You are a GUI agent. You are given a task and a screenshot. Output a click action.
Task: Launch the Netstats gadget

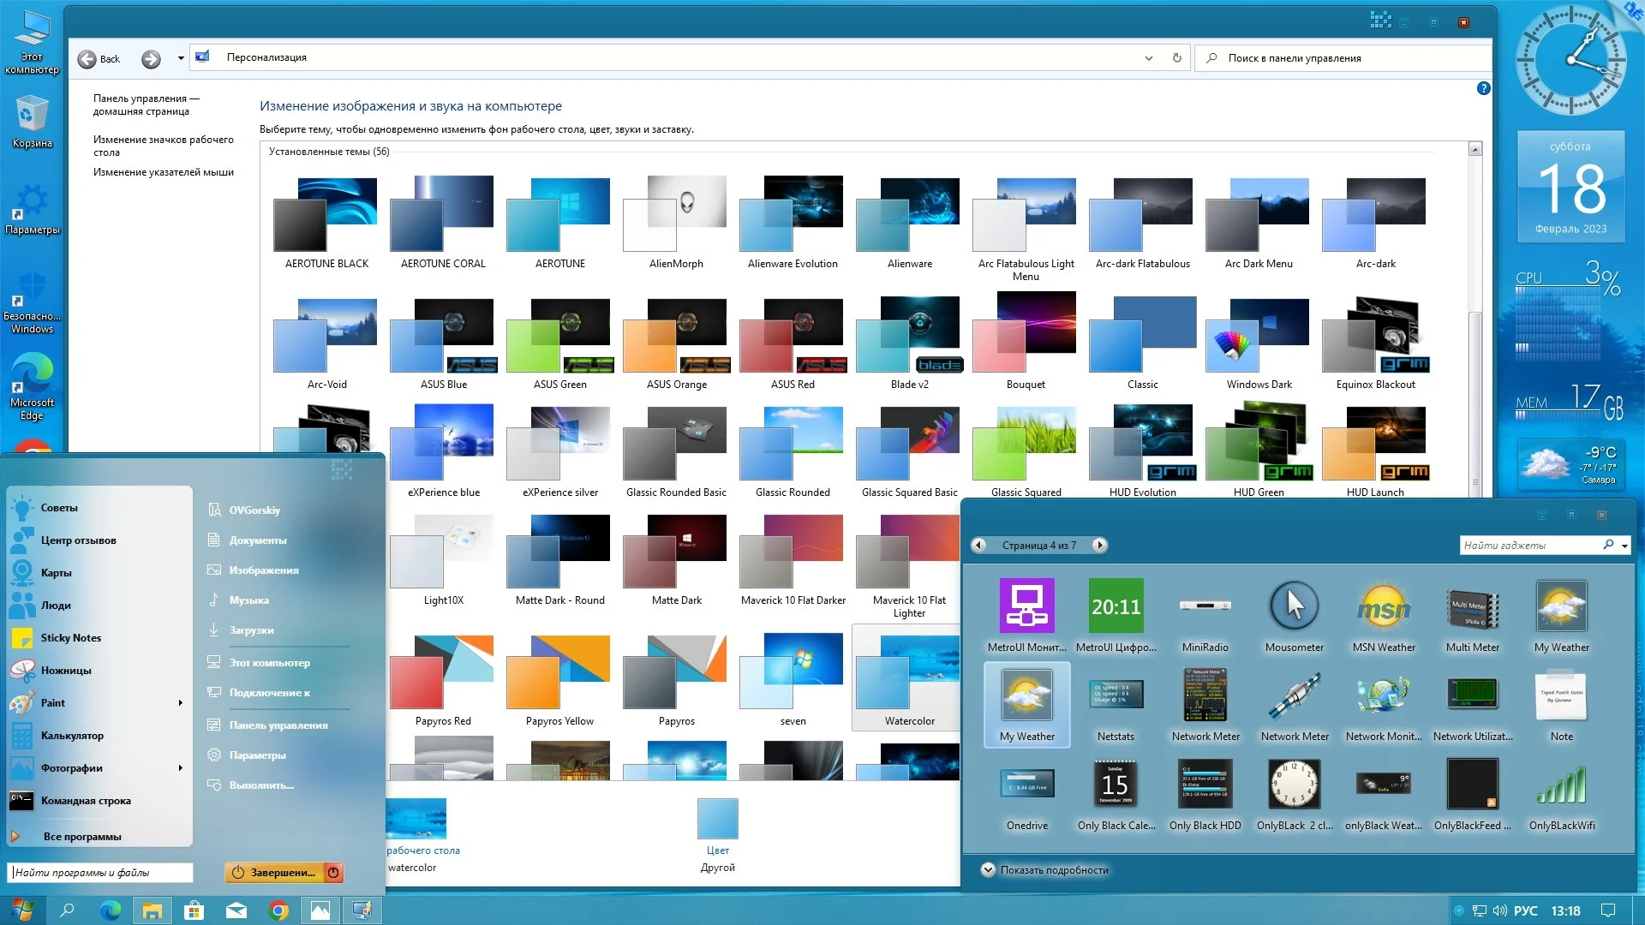point(1116,695)
